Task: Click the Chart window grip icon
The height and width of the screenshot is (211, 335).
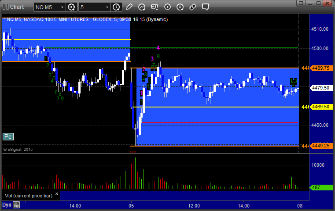Action: click(6, 7)
